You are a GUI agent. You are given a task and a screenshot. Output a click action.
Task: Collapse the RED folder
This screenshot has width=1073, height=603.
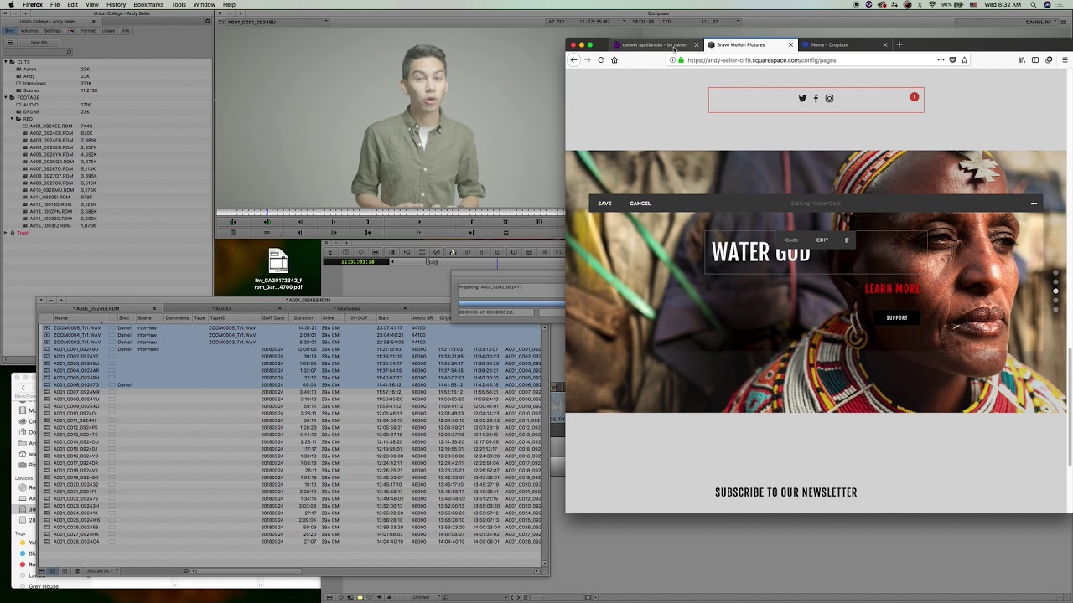13,119
